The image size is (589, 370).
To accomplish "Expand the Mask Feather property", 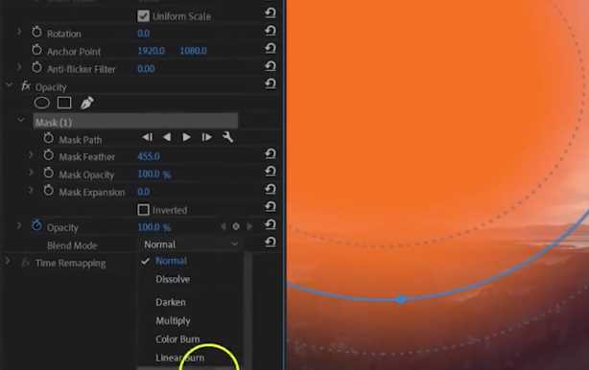I will click(31, 155).
